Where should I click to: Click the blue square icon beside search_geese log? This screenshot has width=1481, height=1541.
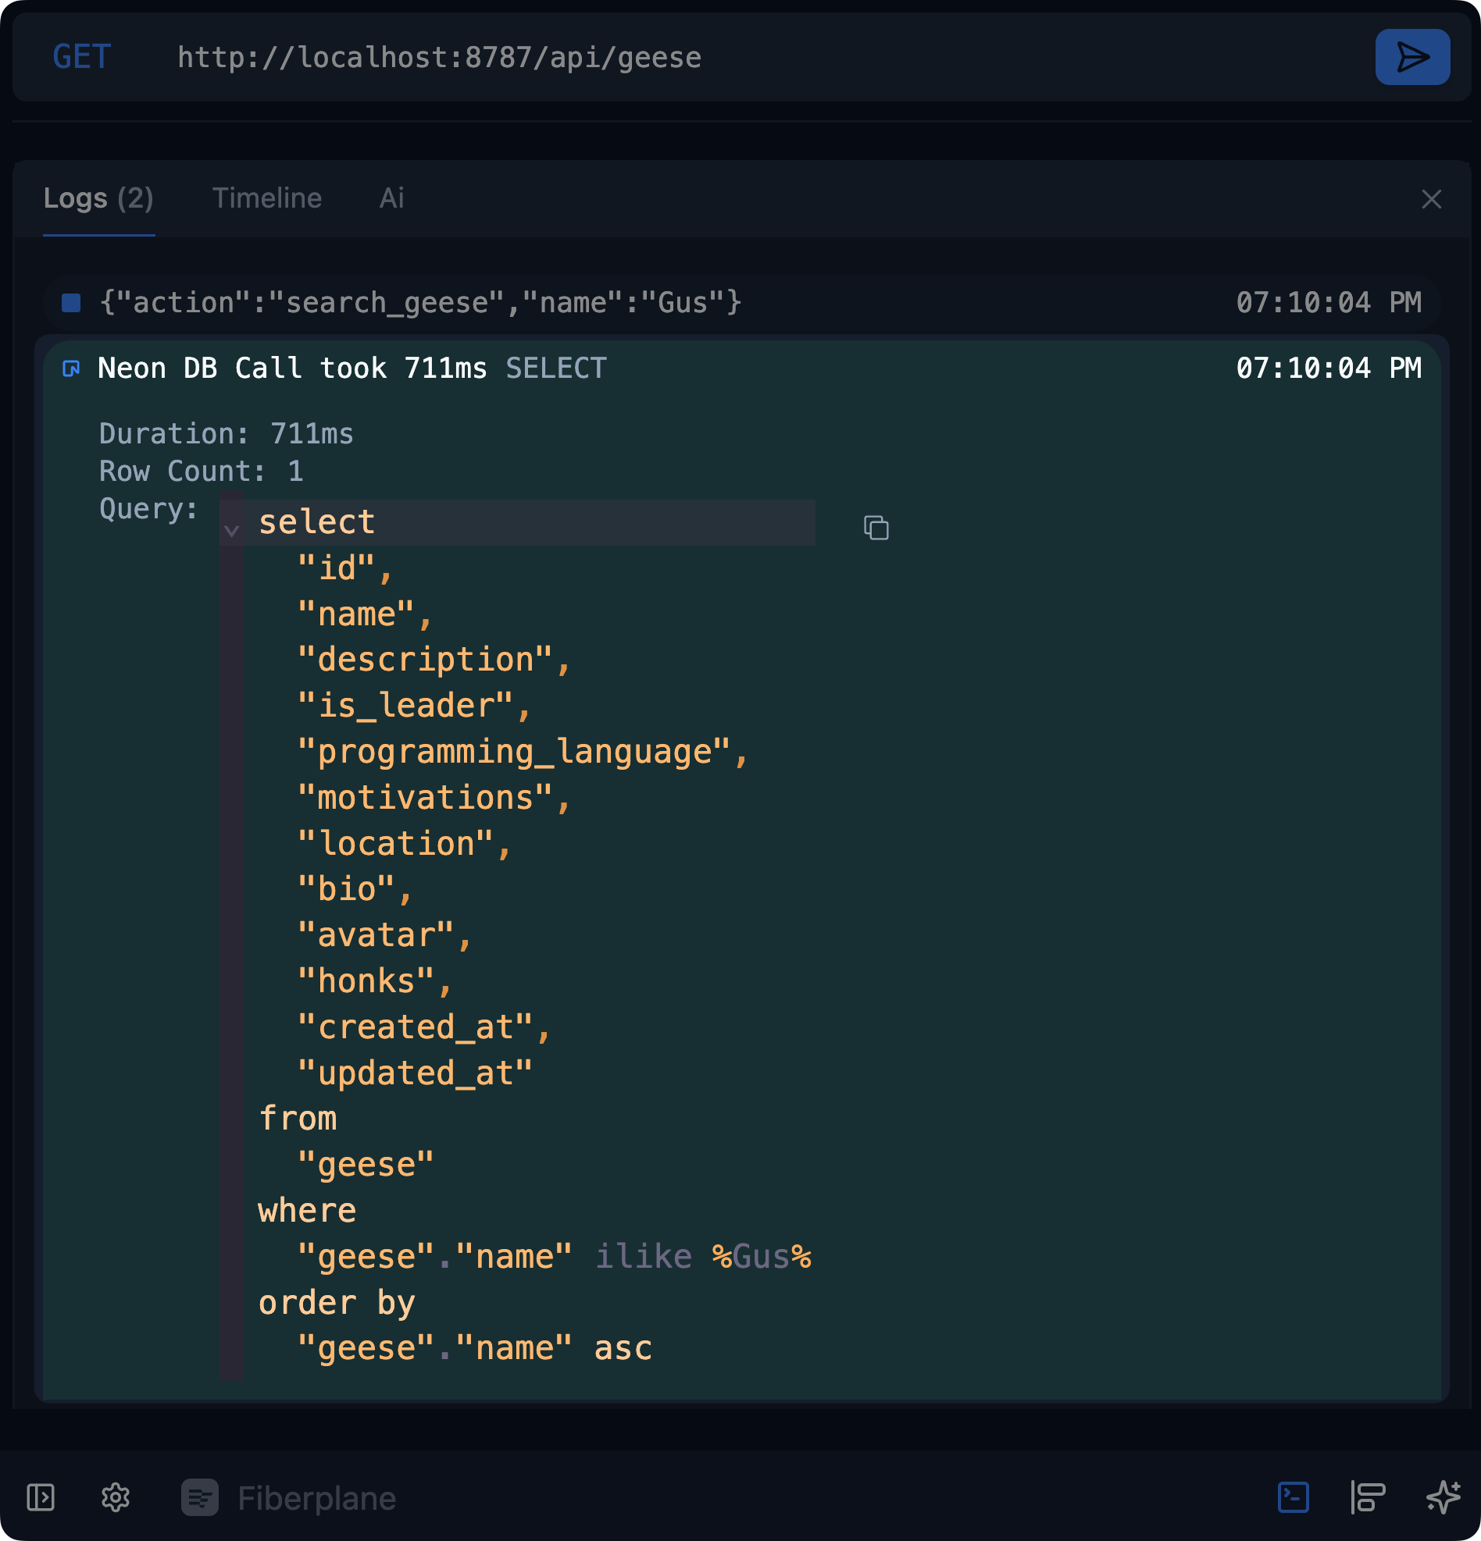point(70,302)
